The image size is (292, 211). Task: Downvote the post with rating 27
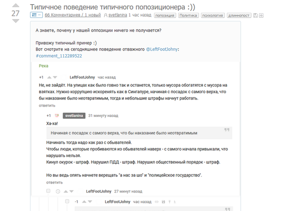tap(15, 21)
